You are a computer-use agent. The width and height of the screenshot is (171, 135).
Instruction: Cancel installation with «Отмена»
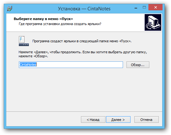(146, 120)
